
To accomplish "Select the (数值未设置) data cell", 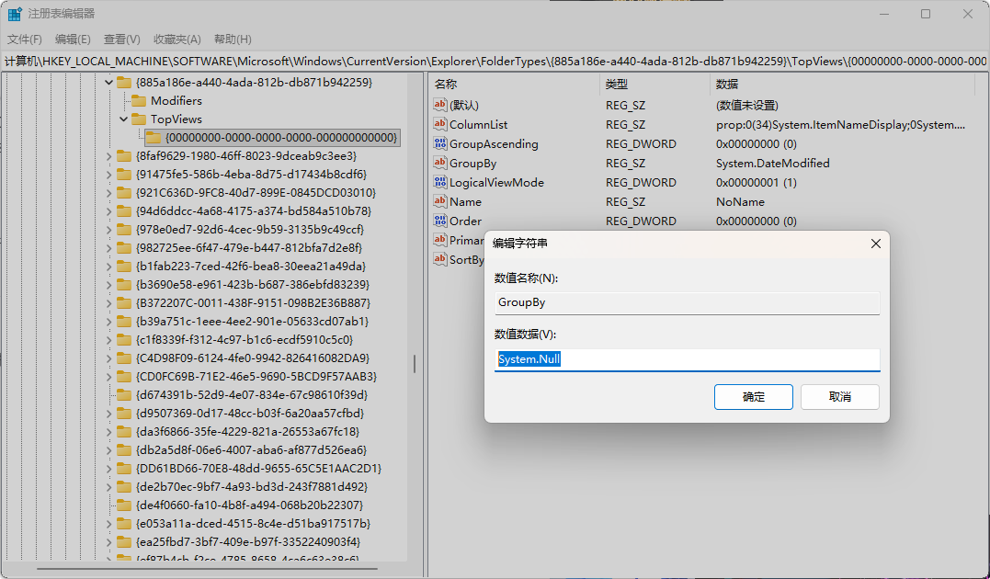I will (x=747, y=106).
